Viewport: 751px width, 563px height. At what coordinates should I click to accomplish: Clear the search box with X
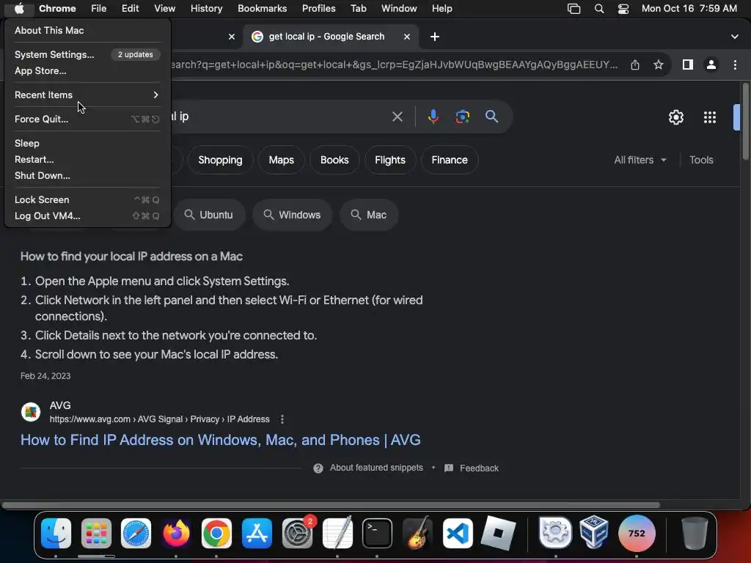coord(398,117)
